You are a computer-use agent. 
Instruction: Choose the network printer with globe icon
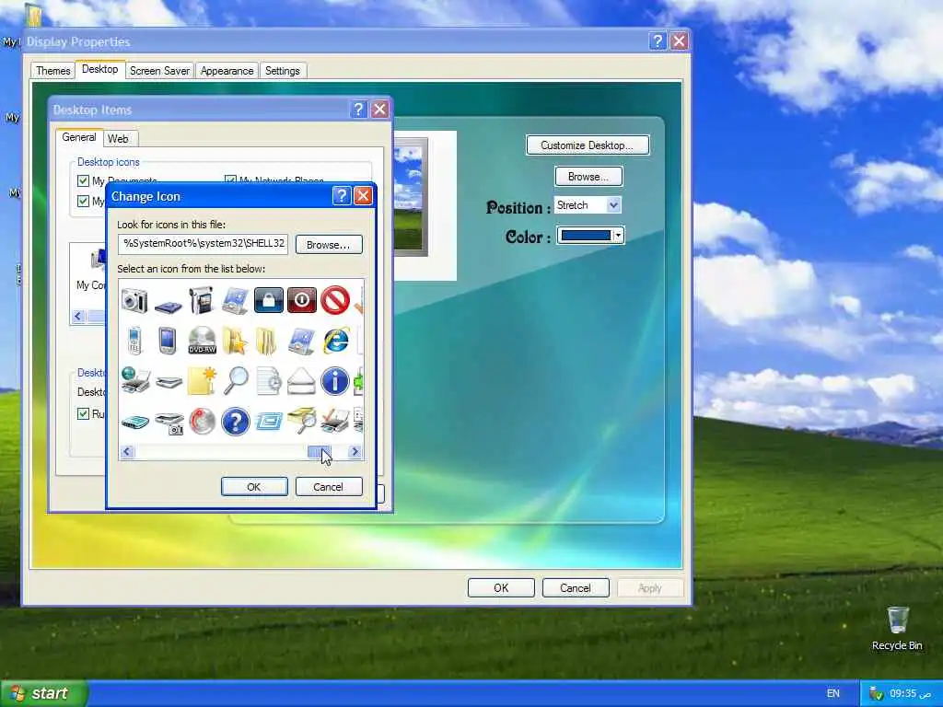134,380
